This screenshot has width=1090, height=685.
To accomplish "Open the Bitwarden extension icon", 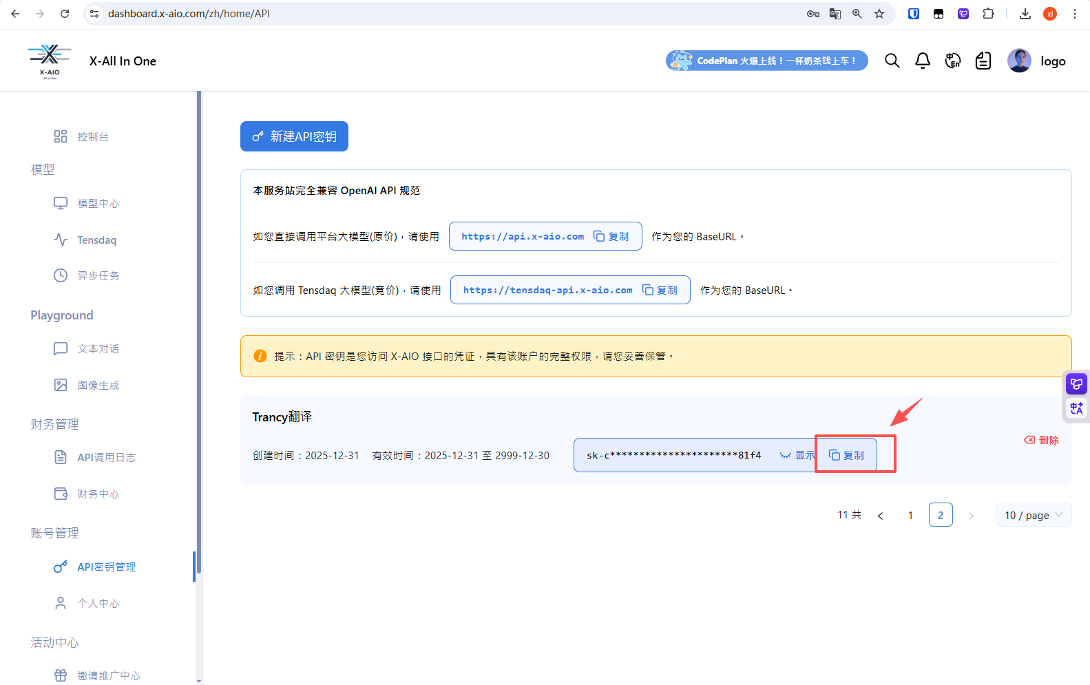I will [x=914, y=14].
